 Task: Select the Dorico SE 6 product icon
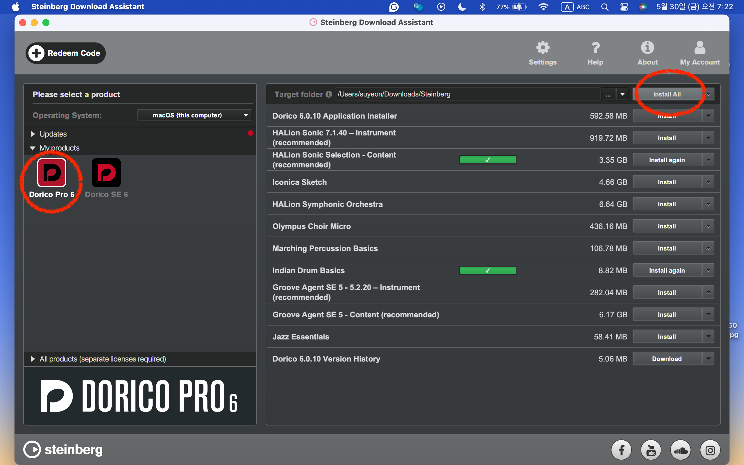(106, 173)
